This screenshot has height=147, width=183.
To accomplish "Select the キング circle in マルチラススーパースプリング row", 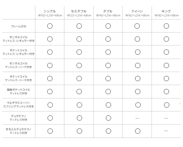I will [x=167, y=105].
